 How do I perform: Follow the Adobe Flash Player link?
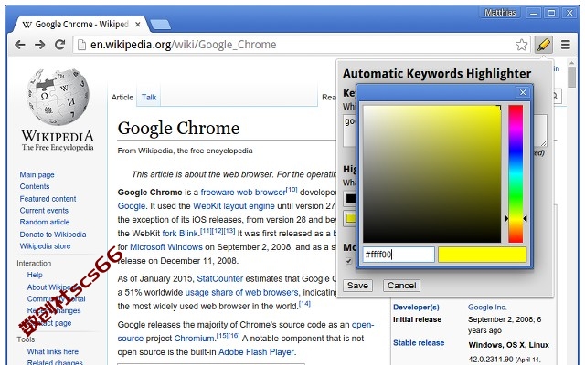[x=256, y=352]
